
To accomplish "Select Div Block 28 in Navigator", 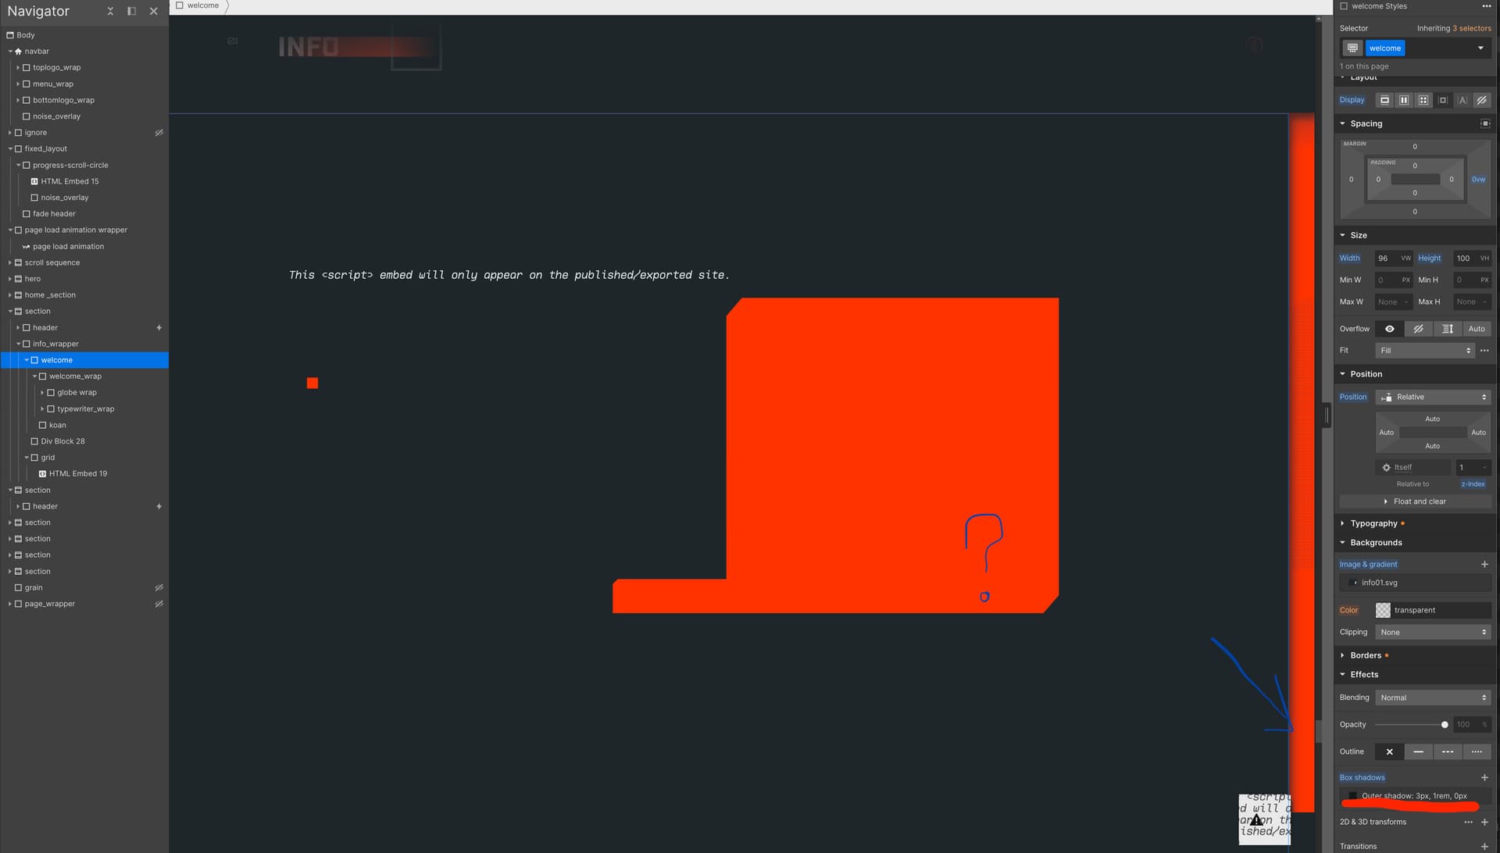I will pos(63,441).
